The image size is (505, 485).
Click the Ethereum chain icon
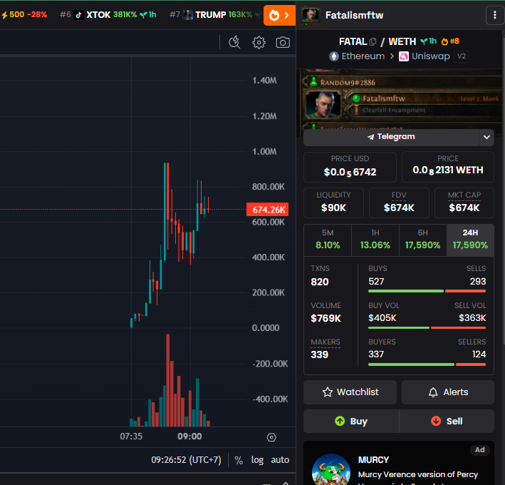click(333, 56)
